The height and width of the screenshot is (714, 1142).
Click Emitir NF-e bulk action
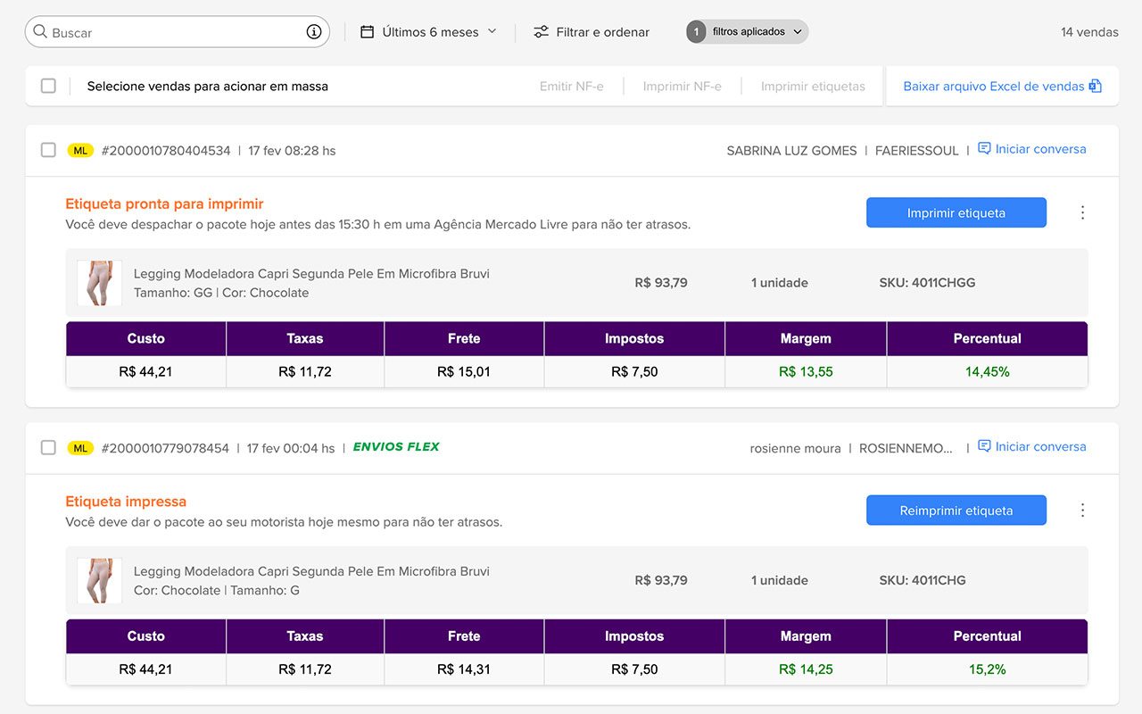pos(571,87)
